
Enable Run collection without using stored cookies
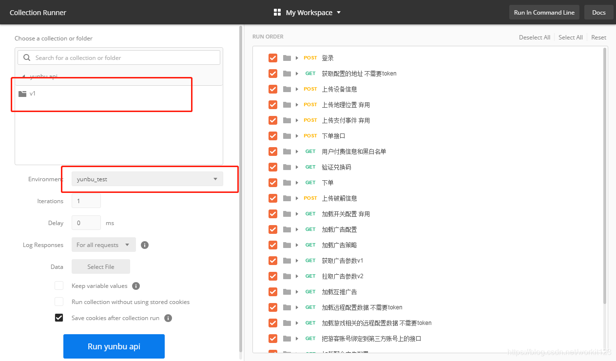[59, 302]
